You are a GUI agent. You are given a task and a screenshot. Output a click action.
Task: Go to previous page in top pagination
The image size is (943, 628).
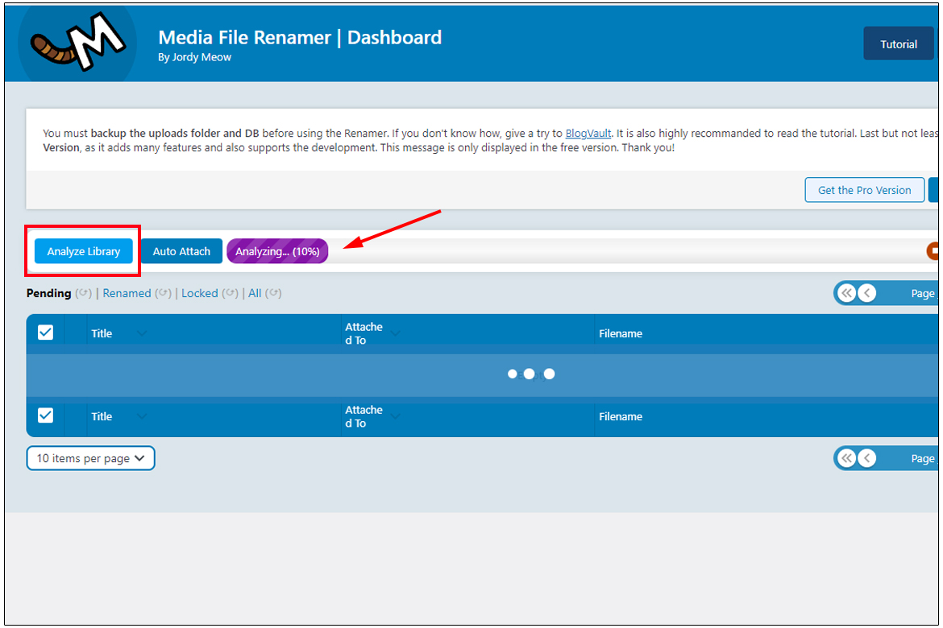[x=866, y=293]
